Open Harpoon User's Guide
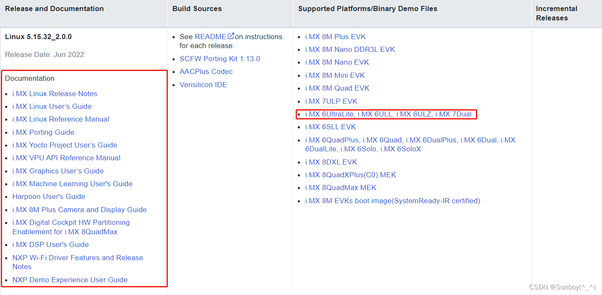Screen dimensions: 602x295 49,196
